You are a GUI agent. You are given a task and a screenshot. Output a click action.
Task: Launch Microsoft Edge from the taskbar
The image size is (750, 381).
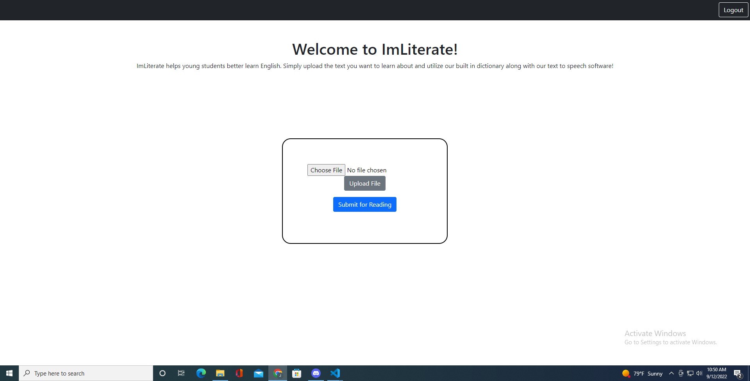pos(201,373)
